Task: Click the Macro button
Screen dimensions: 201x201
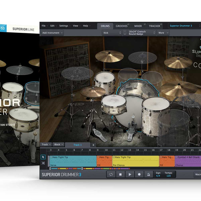Action: click(x=197, y=175)
